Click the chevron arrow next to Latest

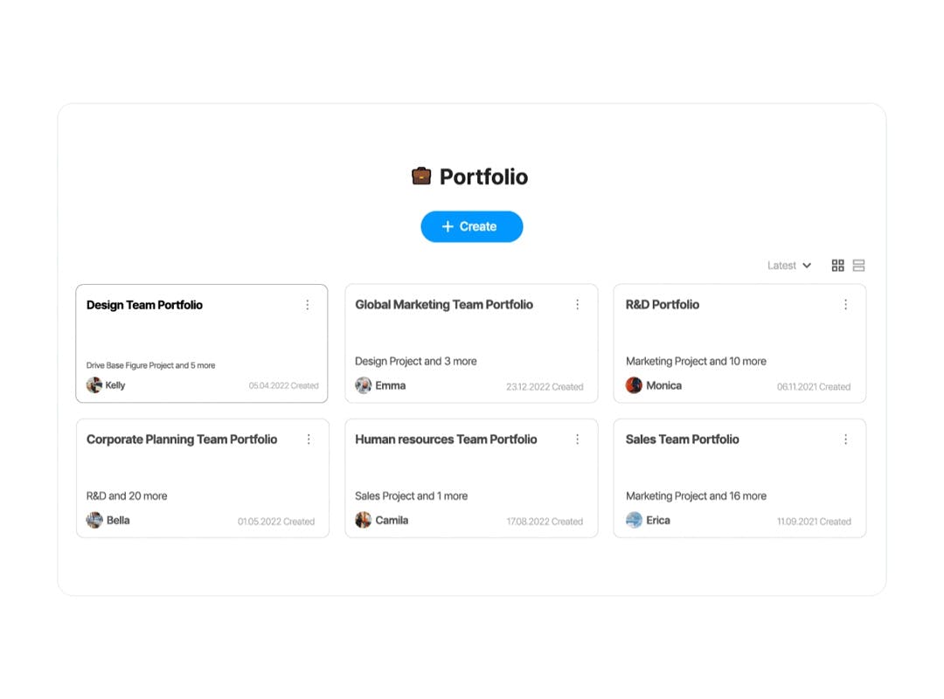(x=807, y=266)
